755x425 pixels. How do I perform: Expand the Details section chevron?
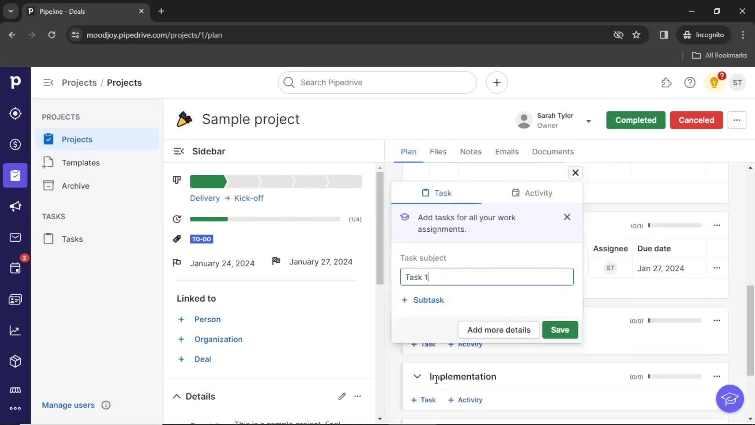[176, 396]
